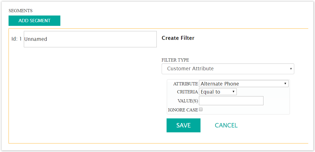Click the filter settings panel
The height and width of the screenshot is (152, 315).
pyautogui.click(x=228, y=97)
